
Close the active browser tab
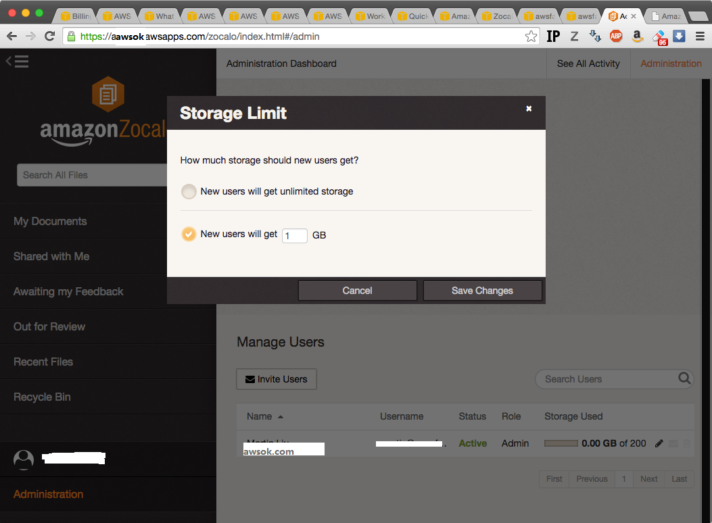(634, 16)
